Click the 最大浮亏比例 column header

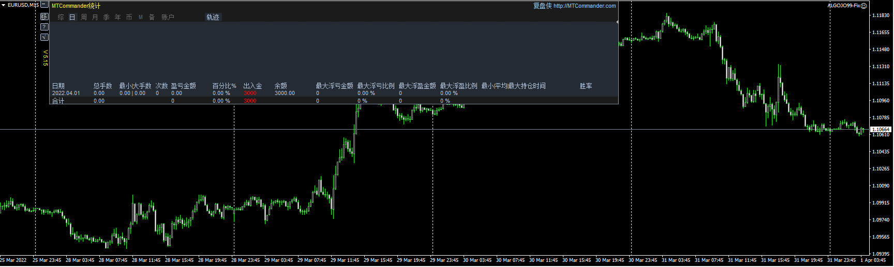(x=376, y=86)
